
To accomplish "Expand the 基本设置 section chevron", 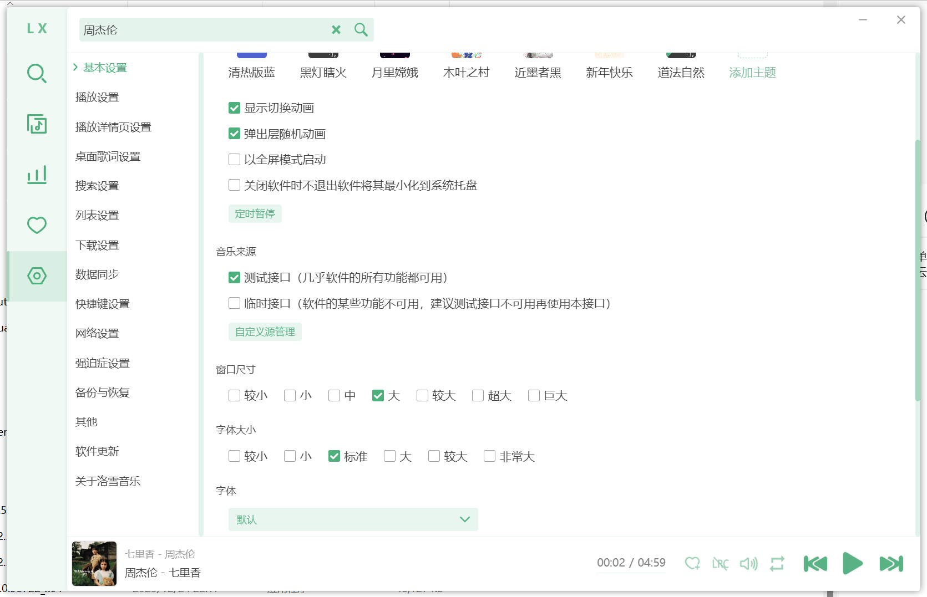I will [x=75, y=68].
